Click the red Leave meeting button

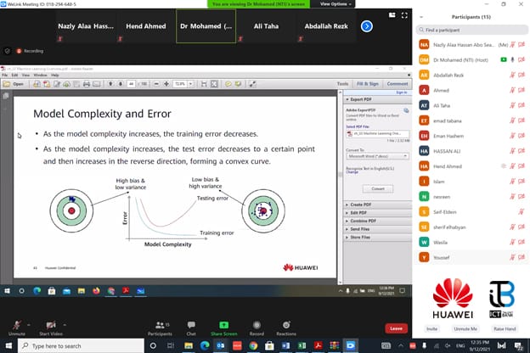396,328
